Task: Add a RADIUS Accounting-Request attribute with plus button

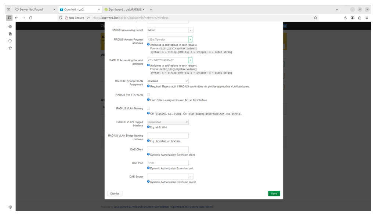Action: tap(190, 60)
